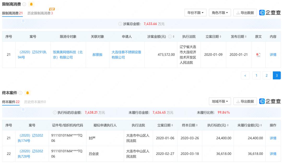Select current page 3 button

277,75
